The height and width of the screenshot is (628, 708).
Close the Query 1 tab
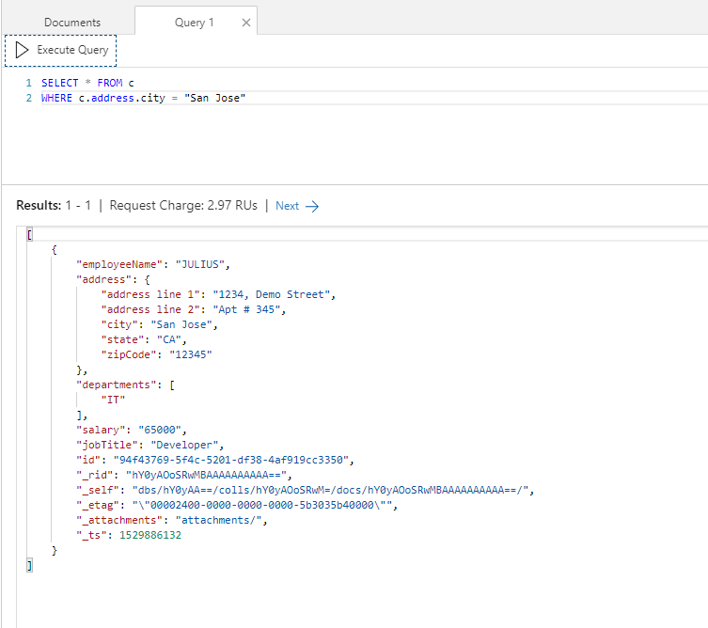pyautogui.click(x=246, y=23)
